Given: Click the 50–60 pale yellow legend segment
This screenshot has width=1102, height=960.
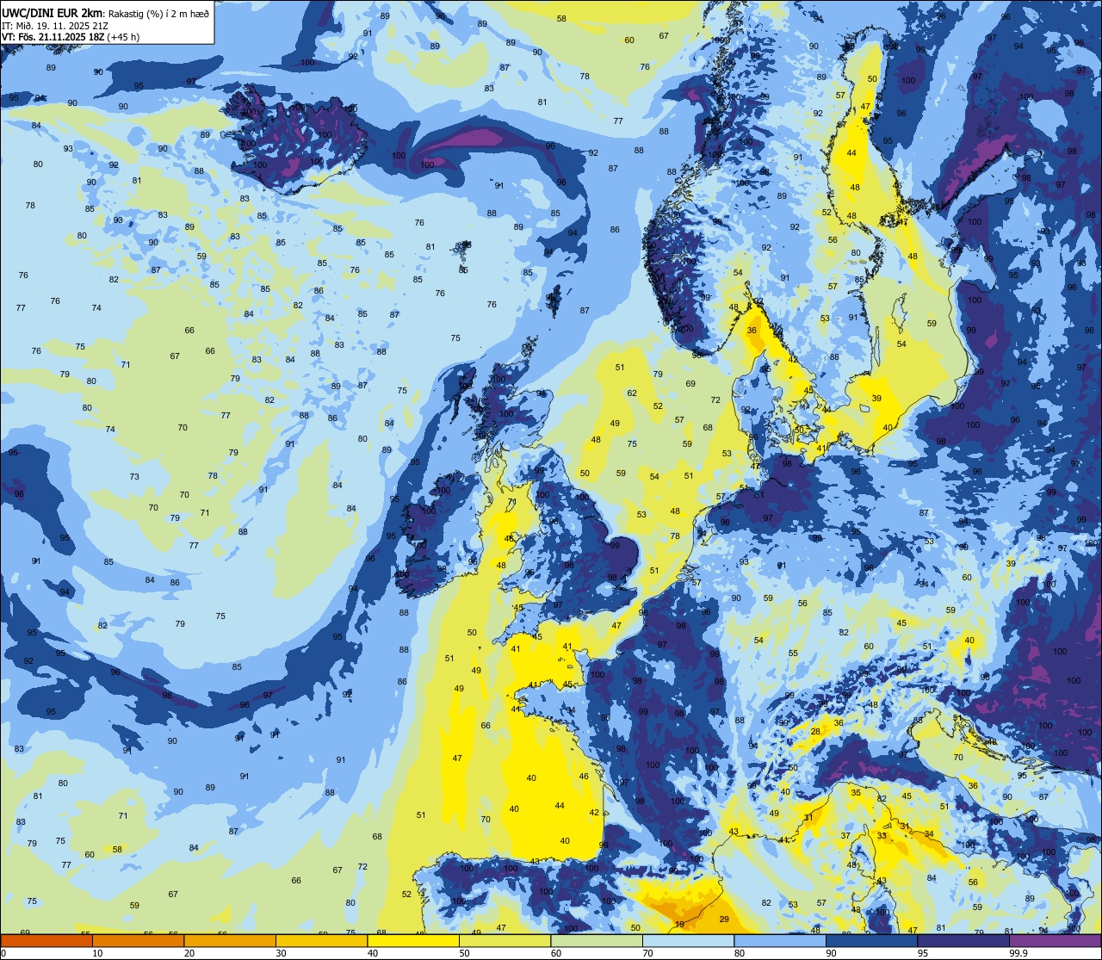Looking at the screenshot, I should click(505, 940).
